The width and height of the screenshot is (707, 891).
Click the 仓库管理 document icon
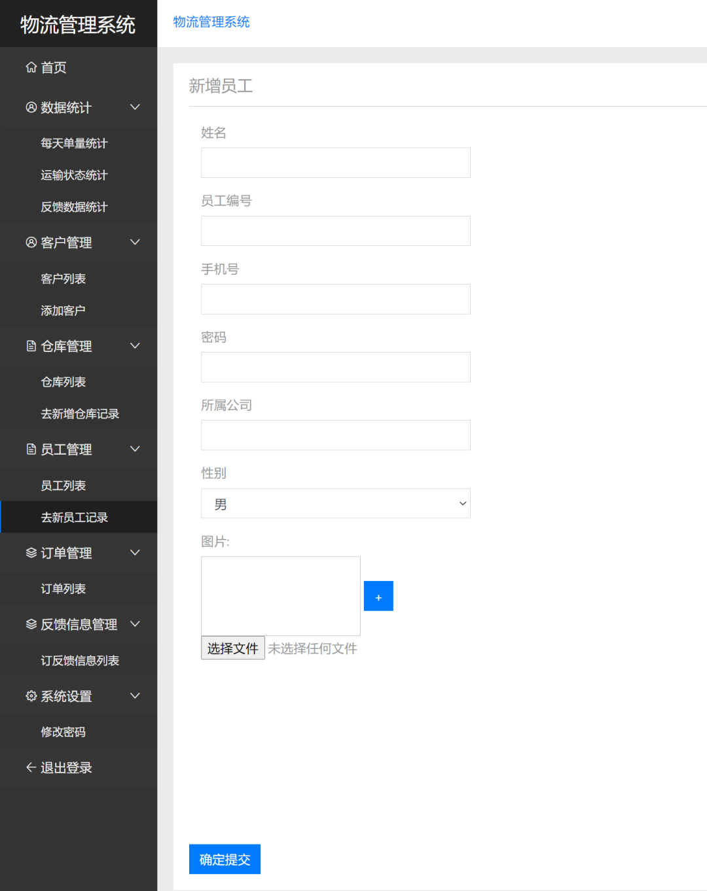click(x=31, y=346)
